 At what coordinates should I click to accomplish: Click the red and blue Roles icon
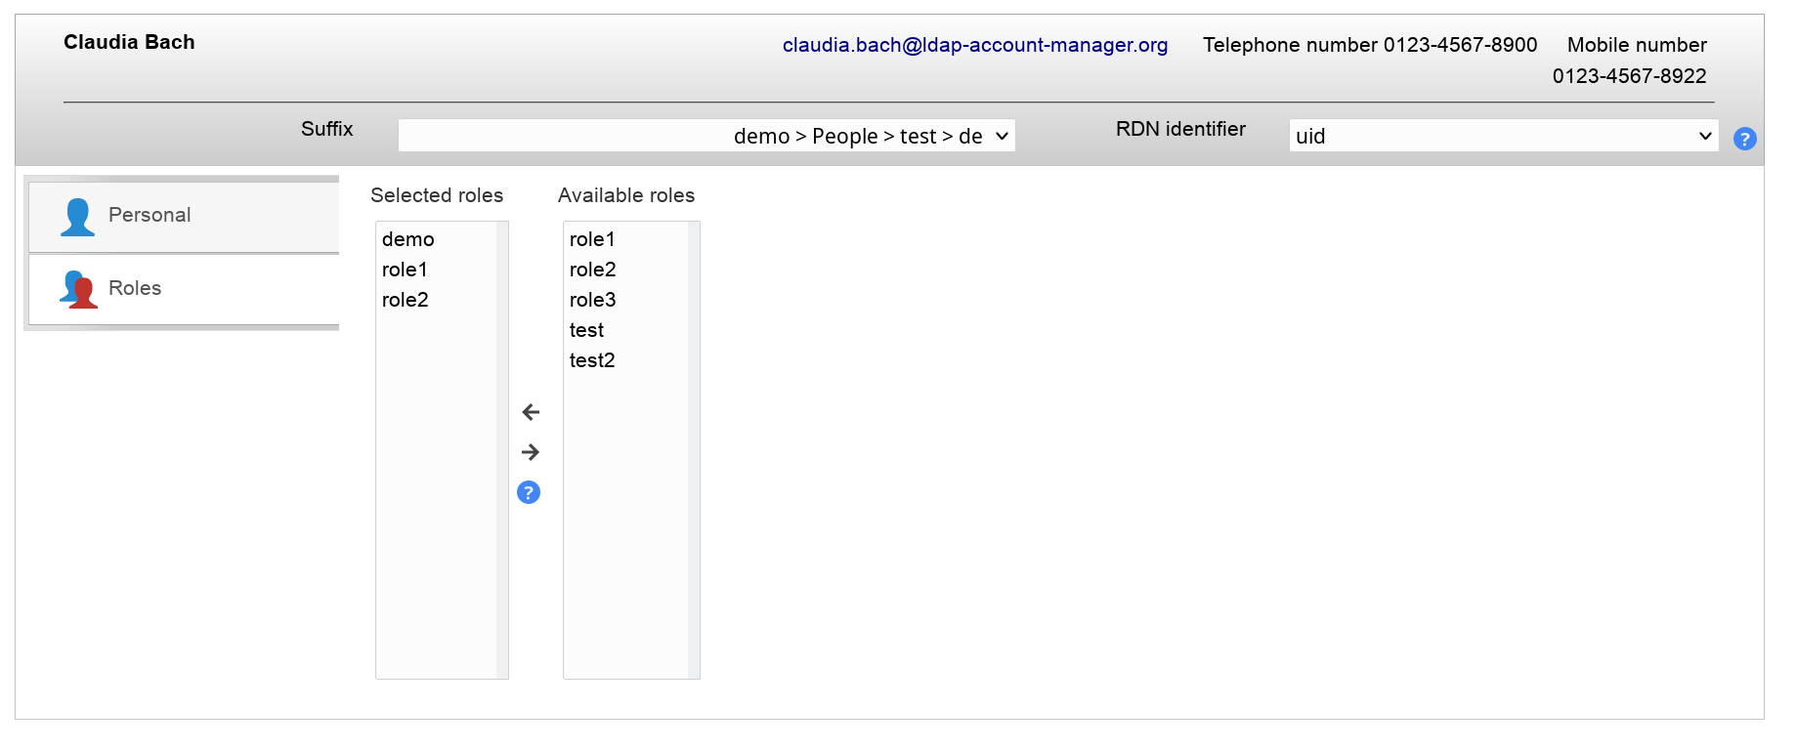coord(78,289)
